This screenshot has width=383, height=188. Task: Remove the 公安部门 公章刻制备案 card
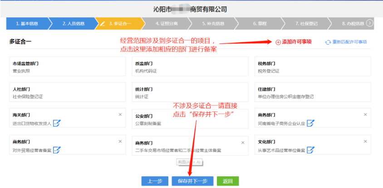(242, 115)
